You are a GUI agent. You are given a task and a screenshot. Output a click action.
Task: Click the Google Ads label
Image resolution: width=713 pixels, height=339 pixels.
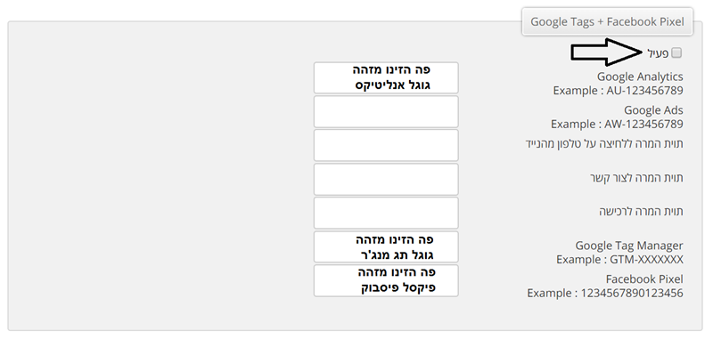(653, 109)
